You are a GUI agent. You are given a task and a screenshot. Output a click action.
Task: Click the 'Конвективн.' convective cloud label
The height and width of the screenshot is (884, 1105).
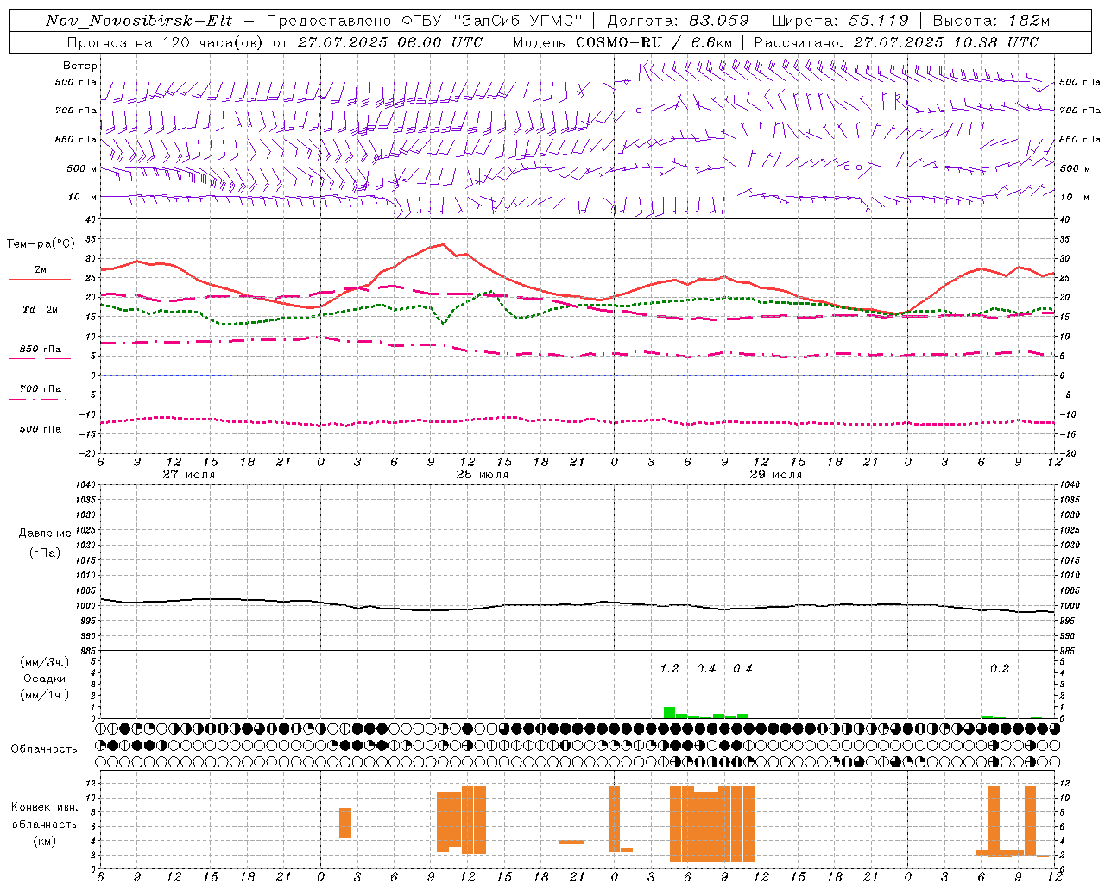45,807
